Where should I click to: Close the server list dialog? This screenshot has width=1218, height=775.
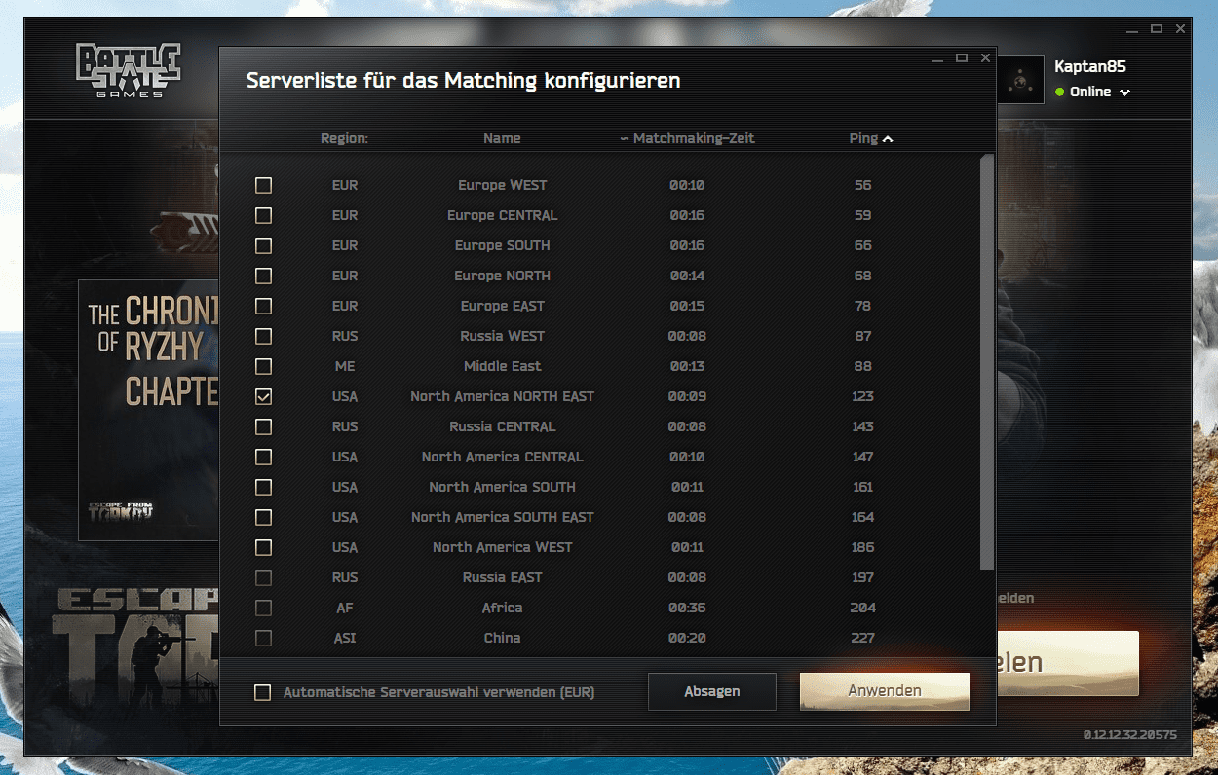(985, 58)
